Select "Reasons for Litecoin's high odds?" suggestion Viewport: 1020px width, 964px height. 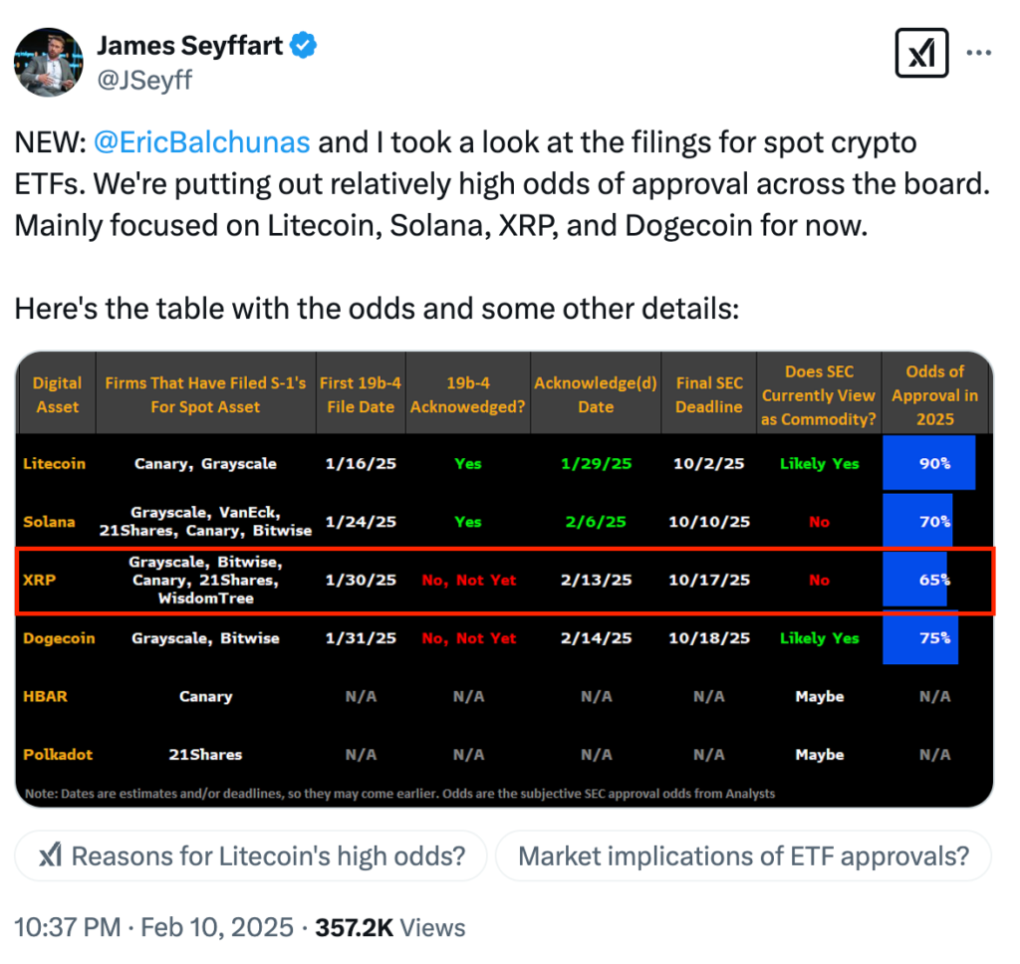click(251, 856)
